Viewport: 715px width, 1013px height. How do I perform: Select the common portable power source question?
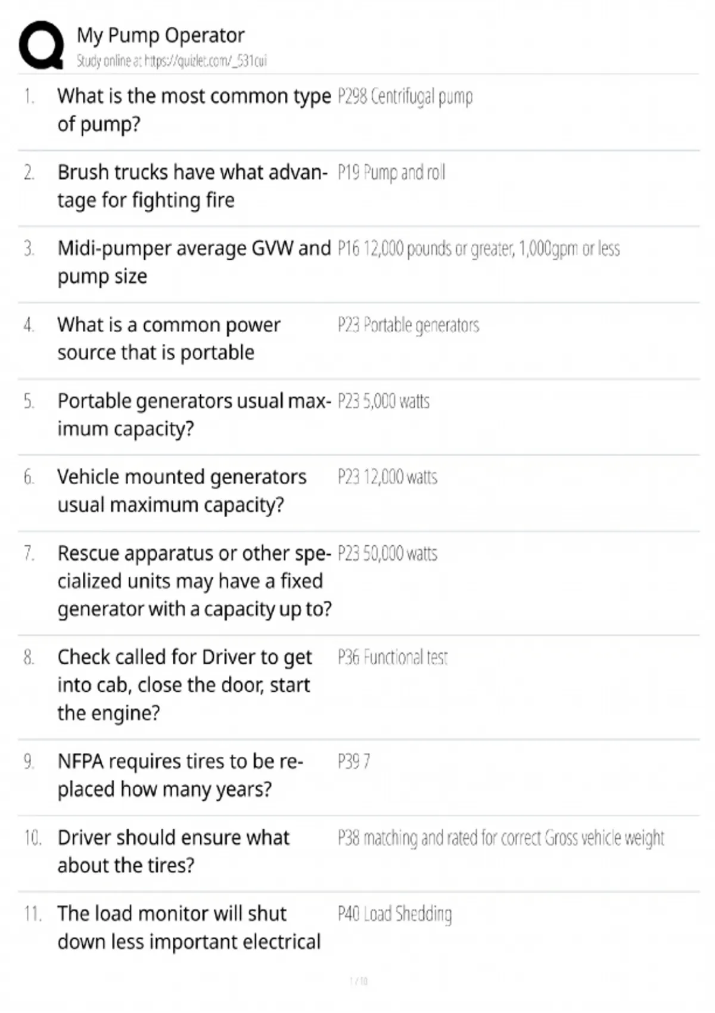[x=169, y=338]
